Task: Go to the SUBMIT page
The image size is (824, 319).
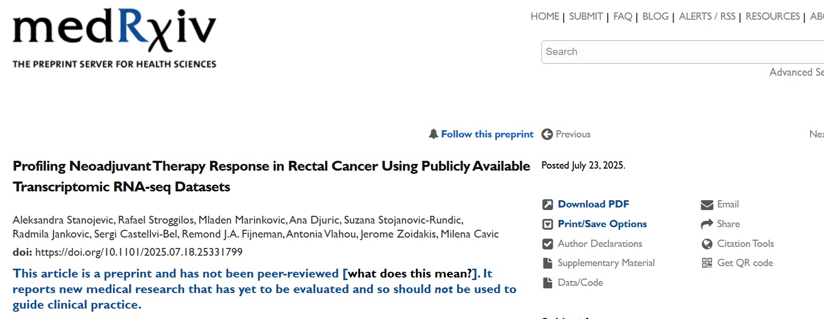Action: click(585, 17)
